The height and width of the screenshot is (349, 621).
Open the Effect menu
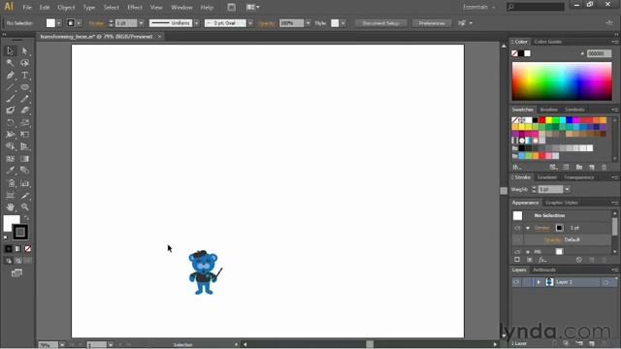point(135,7)
